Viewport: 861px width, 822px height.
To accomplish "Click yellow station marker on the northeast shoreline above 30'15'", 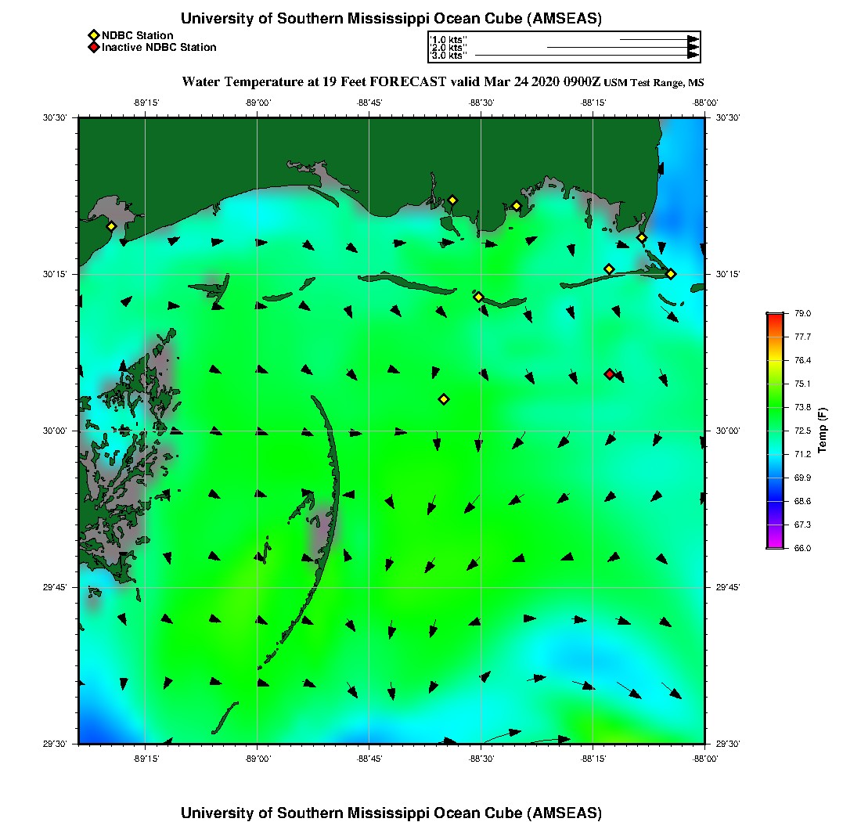I will 641,238.
